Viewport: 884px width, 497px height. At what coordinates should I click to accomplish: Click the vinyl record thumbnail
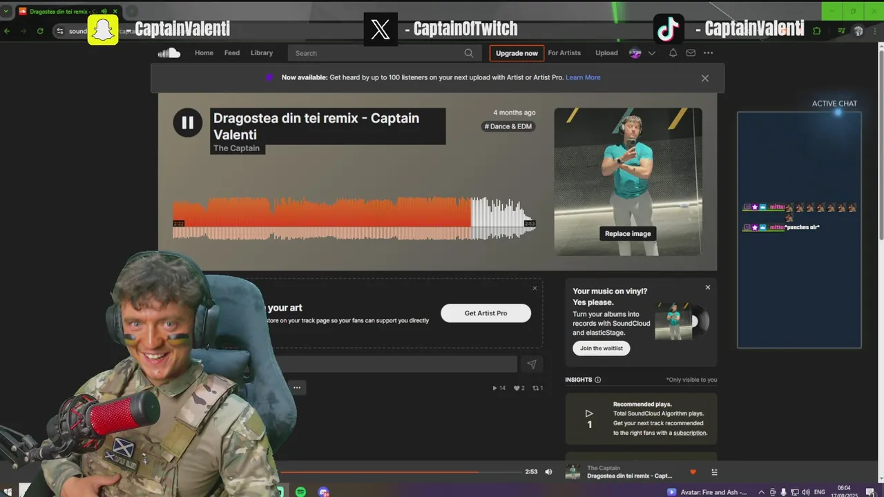click(682, 322)
